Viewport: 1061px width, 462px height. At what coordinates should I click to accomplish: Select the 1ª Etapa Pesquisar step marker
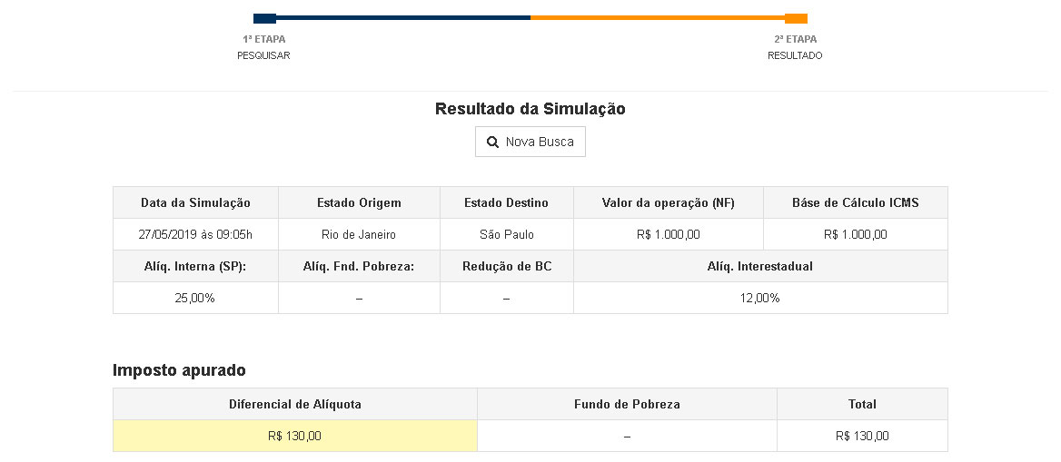pos(264,18)
